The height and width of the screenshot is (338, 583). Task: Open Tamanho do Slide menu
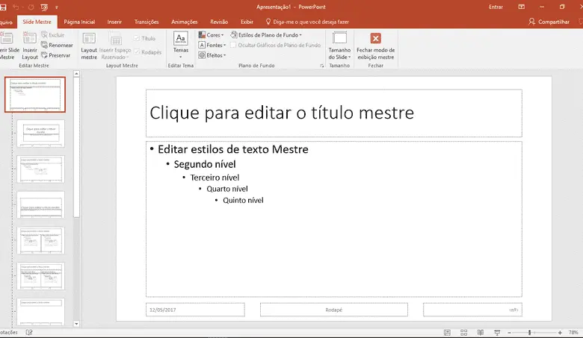339,46
